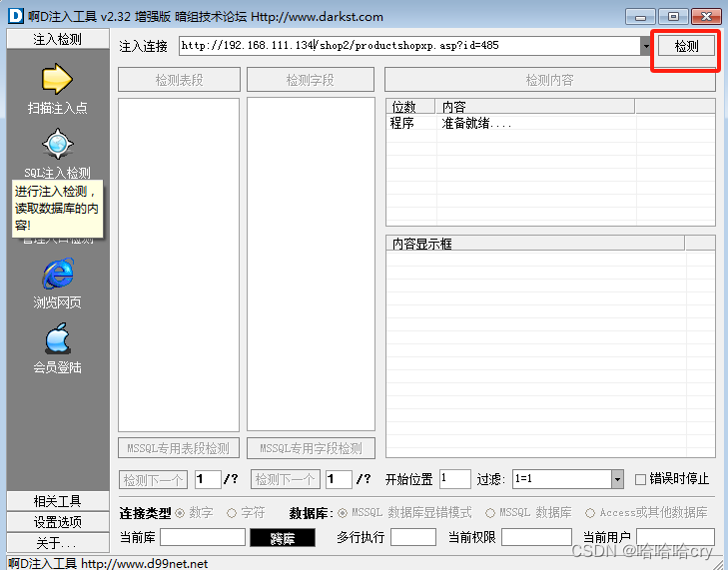Screen dimensions: 728x570
Task: Choose the plain MSSQL 数据库 radio option
Action: click(489, 513)
